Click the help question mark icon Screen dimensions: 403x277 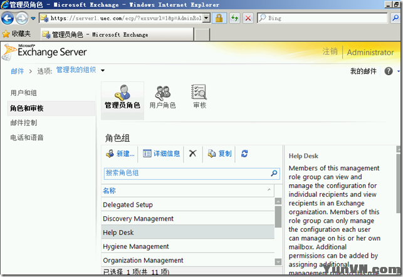click(x=389, y=71)
